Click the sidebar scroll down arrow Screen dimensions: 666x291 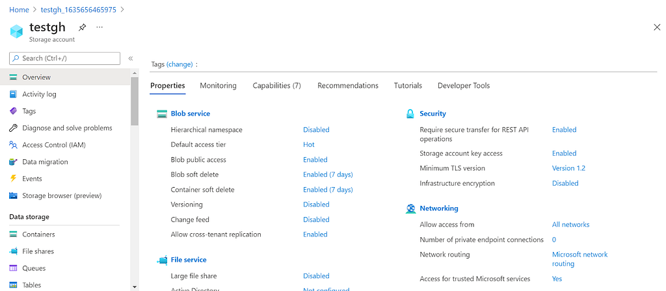pyautogui.click(x=135, y=287)
